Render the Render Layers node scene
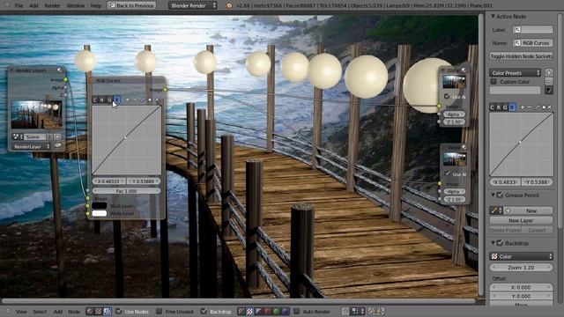The height and width of the screenshot is (317, 564). pyautogui.click(x=57, y=146)
